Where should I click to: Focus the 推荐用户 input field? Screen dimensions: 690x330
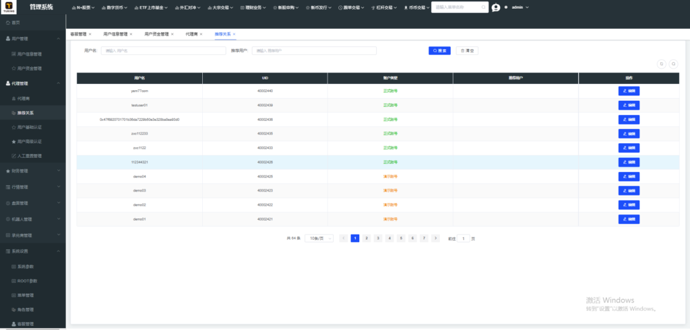(x=314, y=51)
